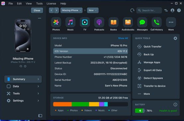
Task: Open the user account icon
Action: point(172,11)
